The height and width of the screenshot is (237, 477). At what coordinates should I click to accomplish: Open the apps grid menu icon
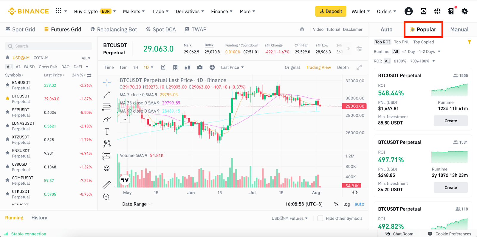pos(58,11)
